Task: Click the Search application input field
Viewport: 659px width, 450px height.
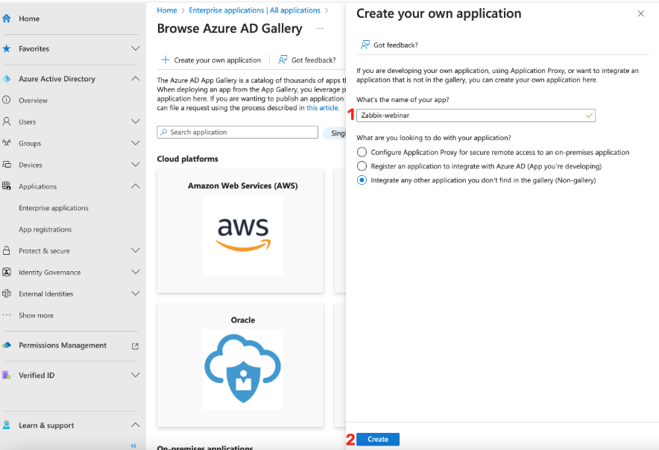Action: pyautogui.click(x=237, y=132)
